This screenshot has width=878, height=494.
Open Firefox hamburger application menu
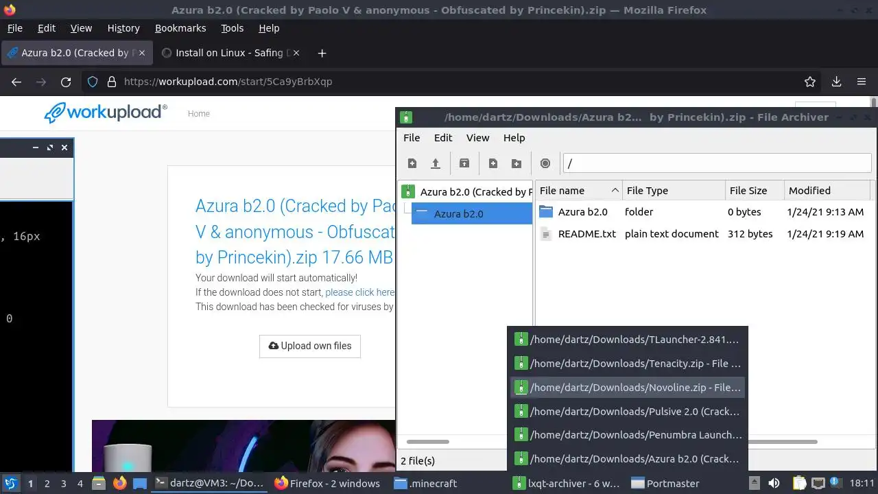(x=862, y=82)
